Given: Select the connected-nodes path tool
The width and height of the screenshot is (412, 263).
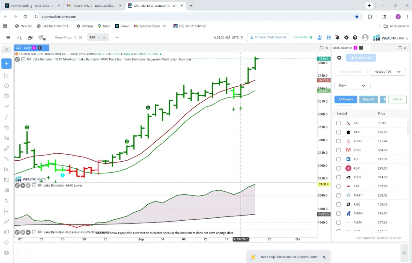Looking at the screenshot, I should point(6,222).
